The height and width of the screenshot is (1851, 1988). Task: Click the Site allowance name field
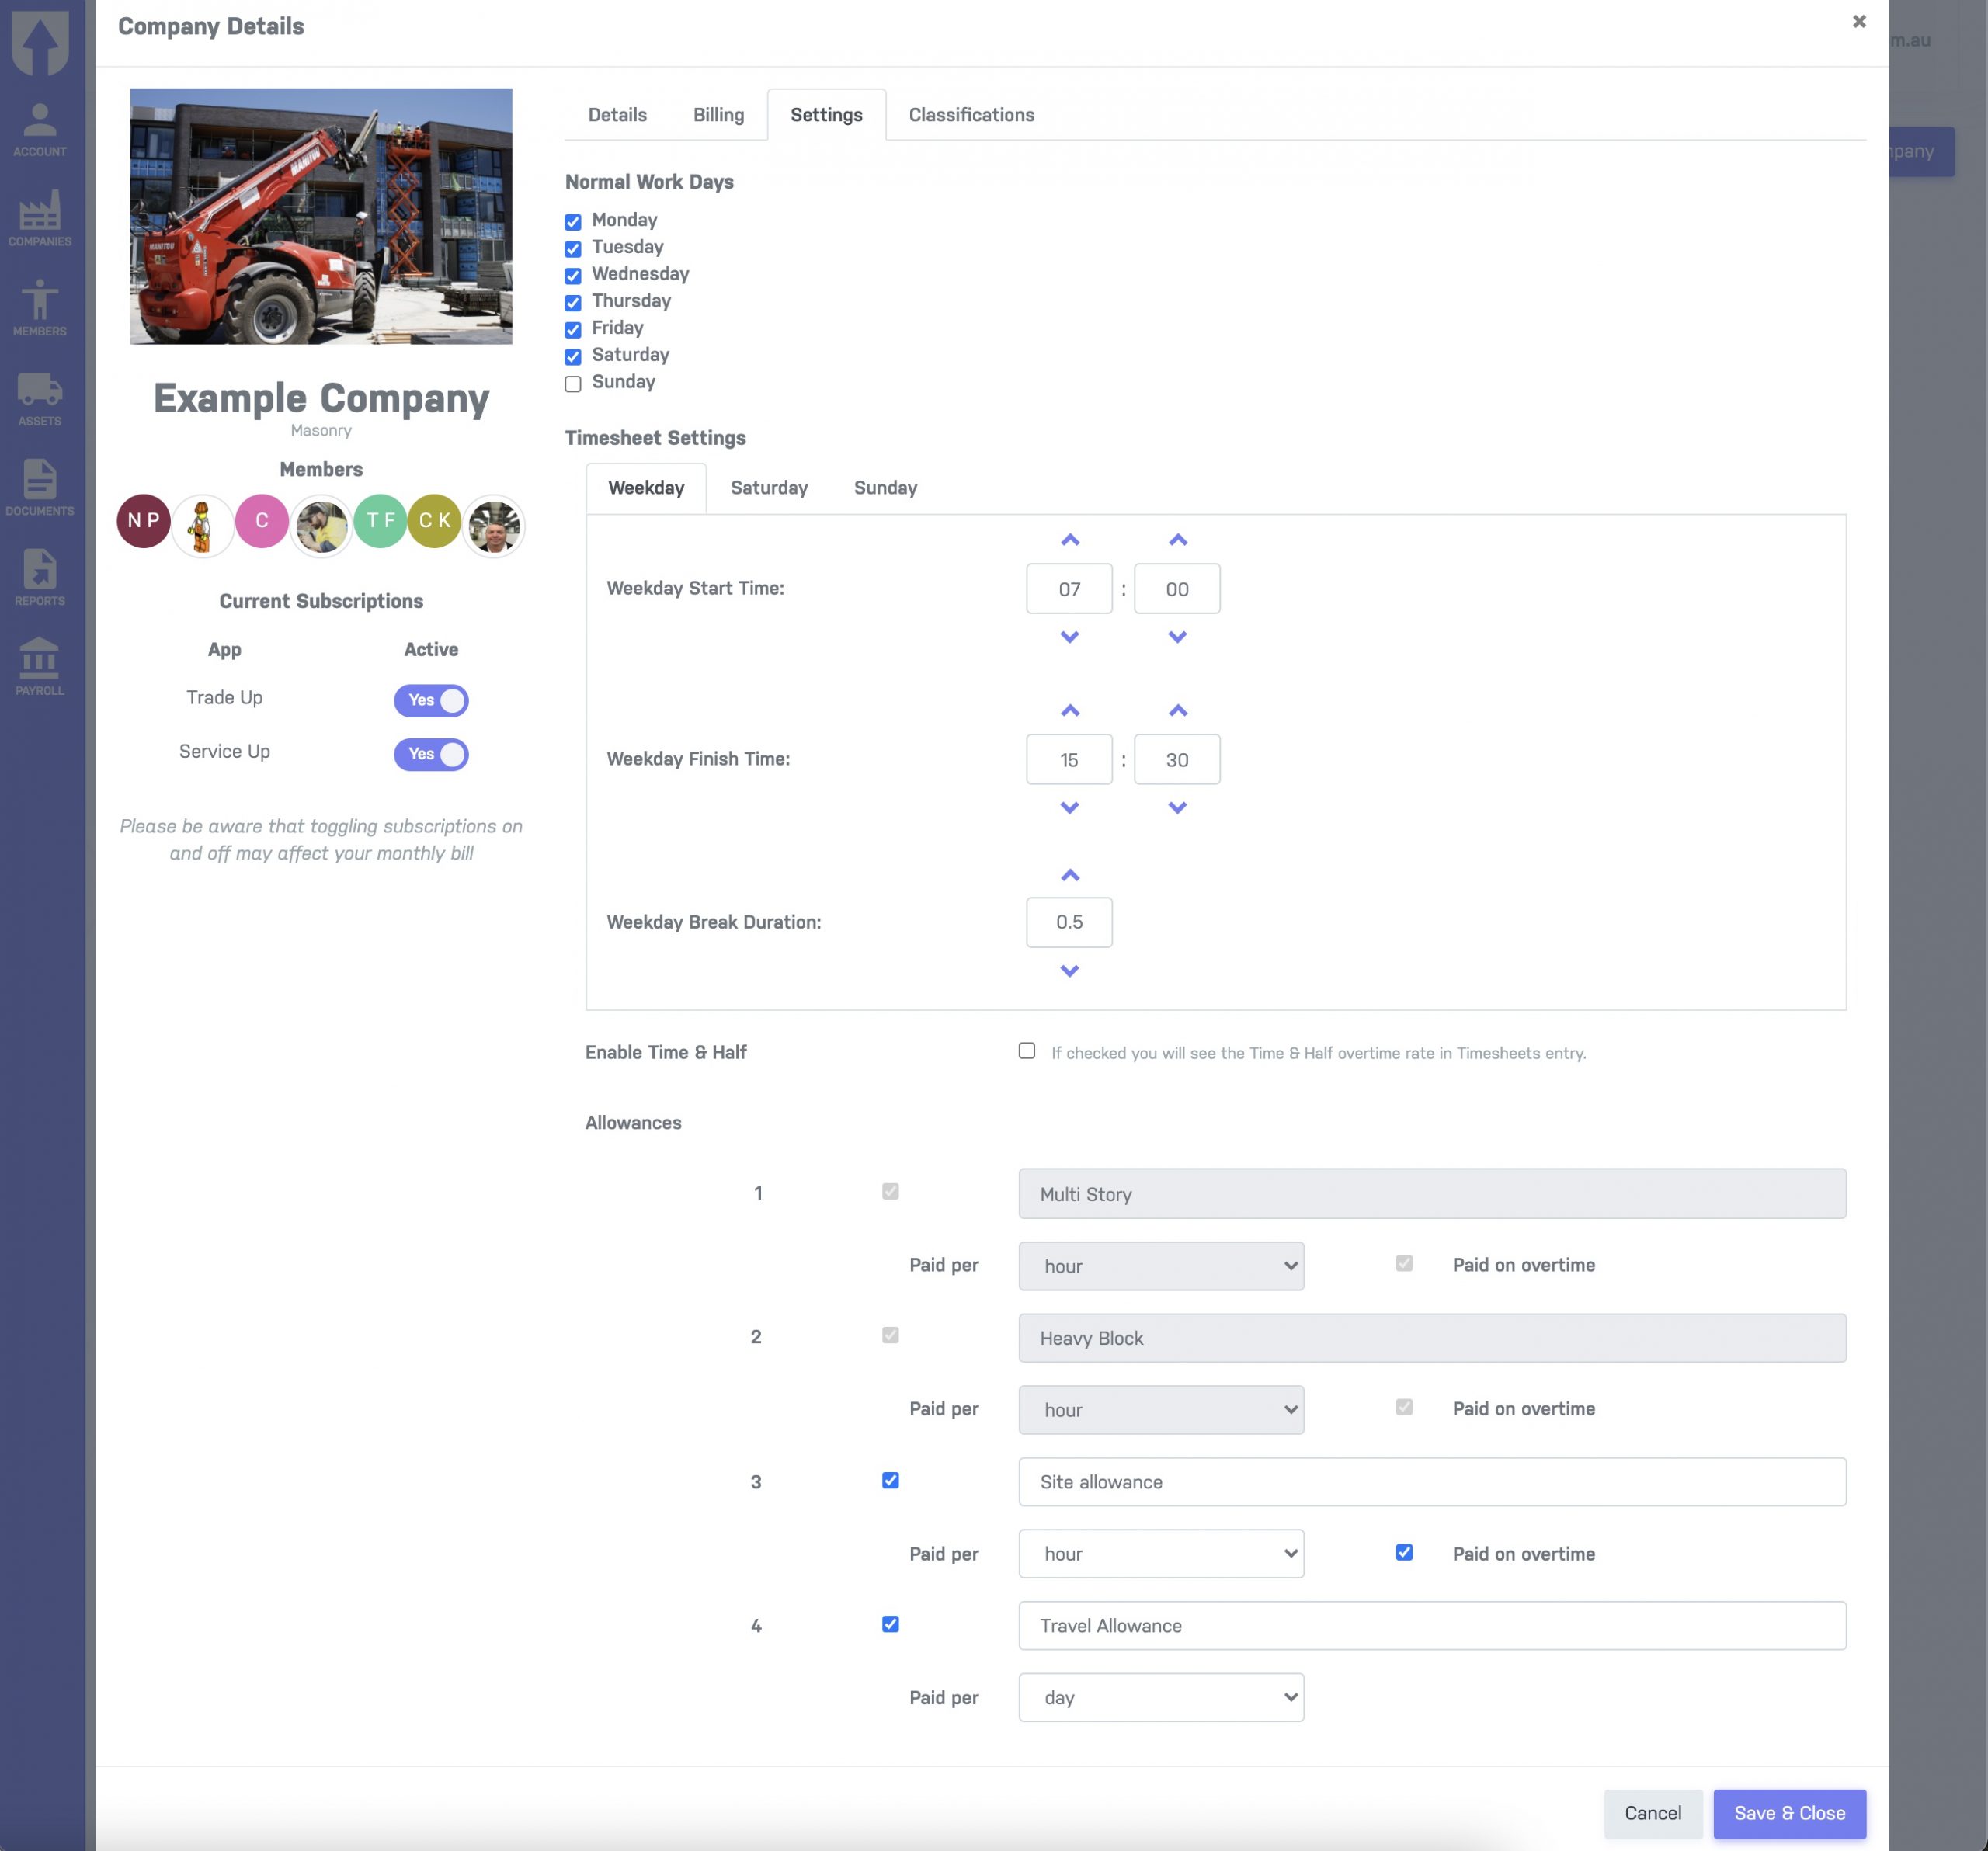(1431, 1482)
